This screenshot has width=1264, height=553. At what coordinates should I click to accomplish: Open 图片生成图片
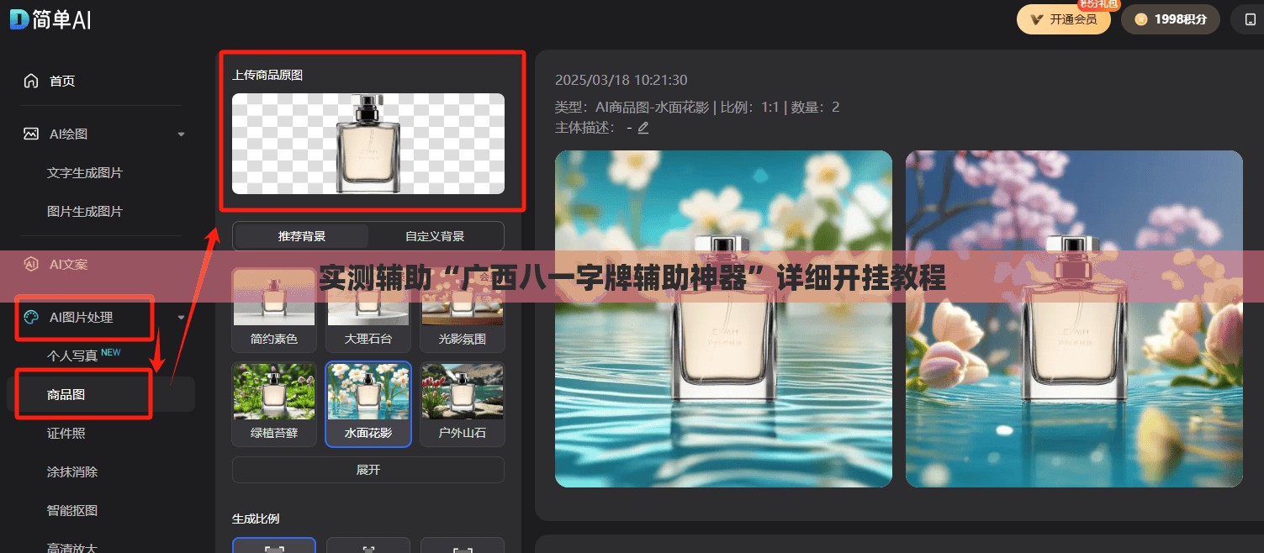[85, 211]
